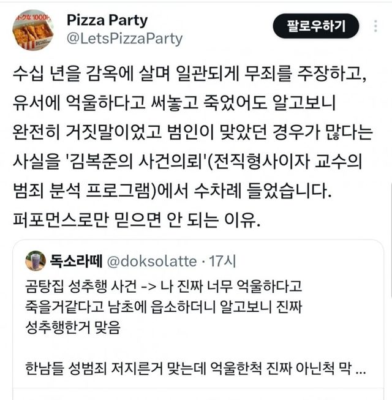This screenshot has width=392, height=400.
Task: Expand the truncated quoted tweet via the ellipsis
Action: [361, 370]
